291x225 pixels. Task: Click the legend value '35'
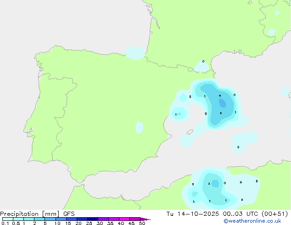coord(110,223)
